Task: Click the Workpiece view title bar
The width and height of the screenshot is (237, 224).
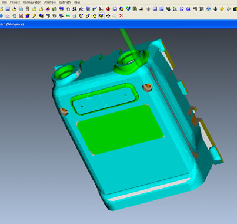Action: (118, 24)
